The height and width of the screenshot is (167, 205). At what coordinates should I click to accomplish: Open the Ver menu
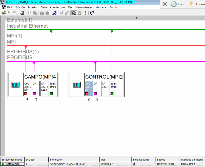(70, 7)
